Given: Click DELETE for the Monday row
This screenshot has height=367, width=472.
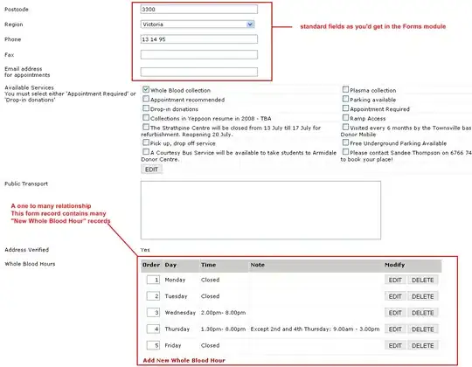Looking at the screenshot, I should pyautogui.click(x=423, y=280).
